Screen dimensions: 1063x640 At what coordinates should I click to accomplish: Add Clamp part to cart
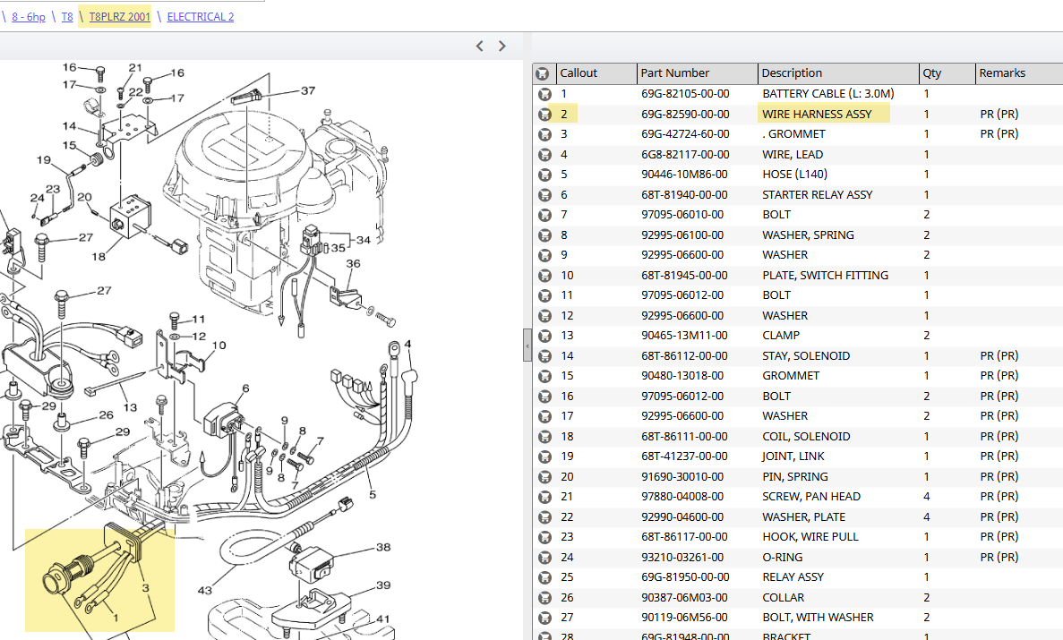tap(544, 336)
